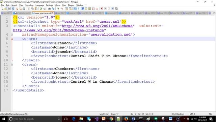
Task: Click the Close All toolbar icon
Action: coord(20,8)
